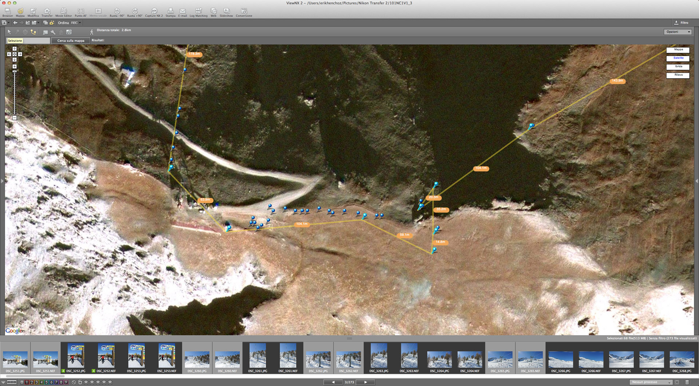The height and width of the screenshot is (386, 699).
Task: Apply label 9 in bottom bar
Action: point(66,382)
